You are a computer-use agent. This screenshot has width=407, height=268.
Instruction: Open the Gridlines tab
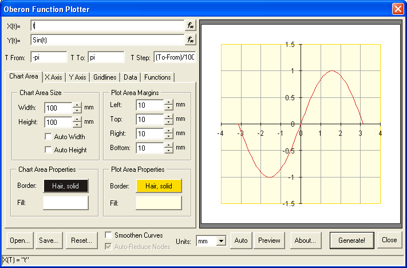tap(105, 77)
